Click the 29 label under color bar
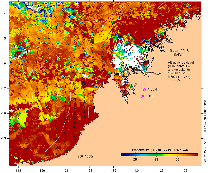 coord(156,159)
